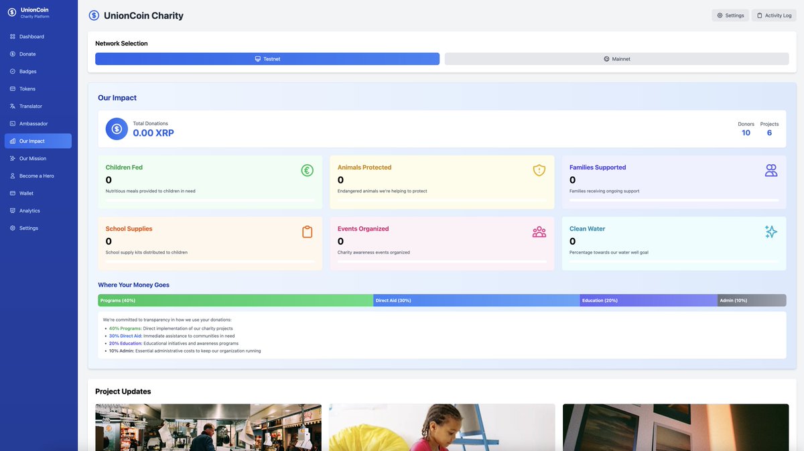804x451 pixels.
Task: Open the Wallet page
Action: click(38, 194)
